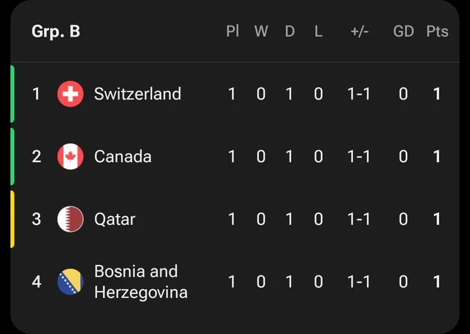Screen dimensions: 470x334
Task: Click the GD column header
Action: (404, 31)
